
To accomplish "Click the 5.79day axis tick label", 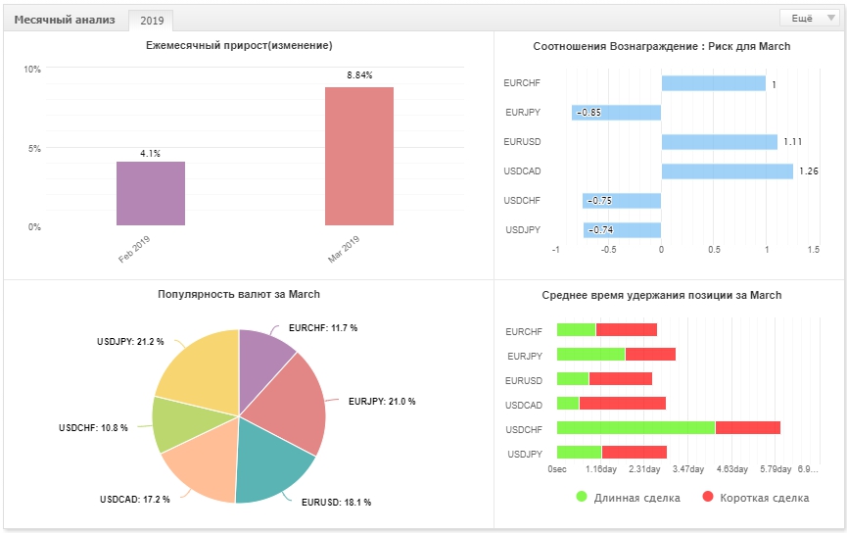I will [776, 469].
